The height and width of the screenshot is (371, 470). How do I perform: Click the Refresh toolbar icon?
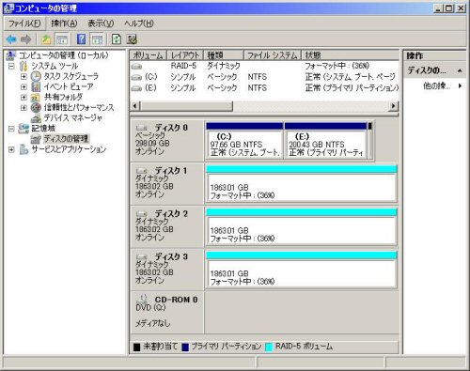(117, 39)
